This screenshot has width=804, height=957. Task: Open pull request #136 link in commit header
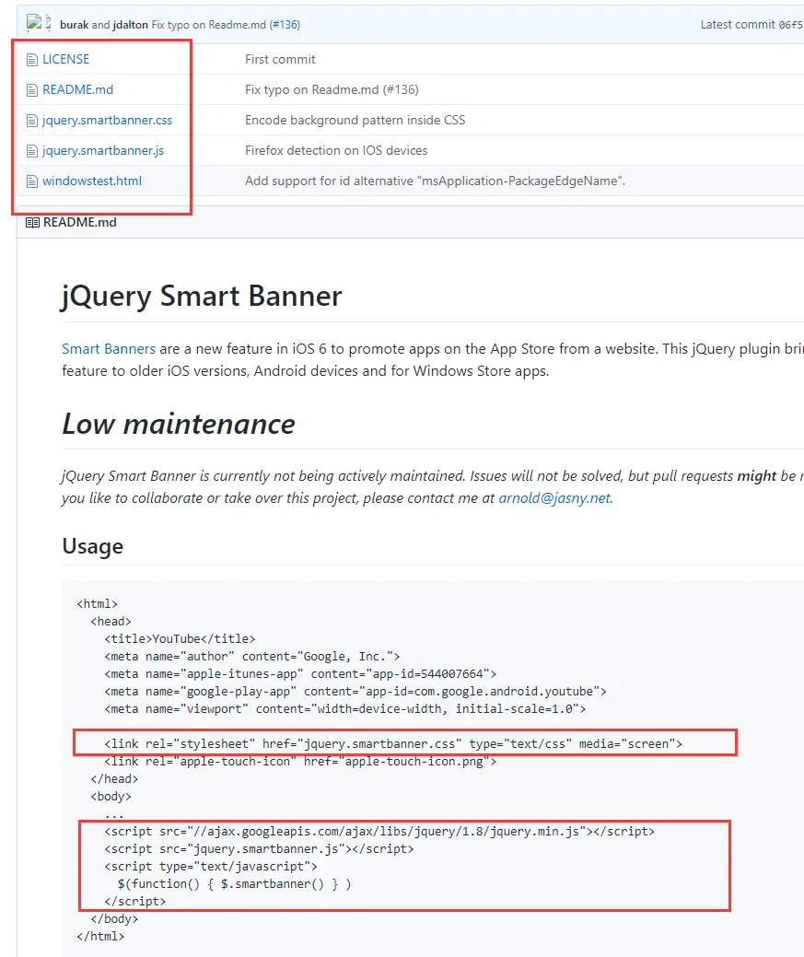[285, 25]
